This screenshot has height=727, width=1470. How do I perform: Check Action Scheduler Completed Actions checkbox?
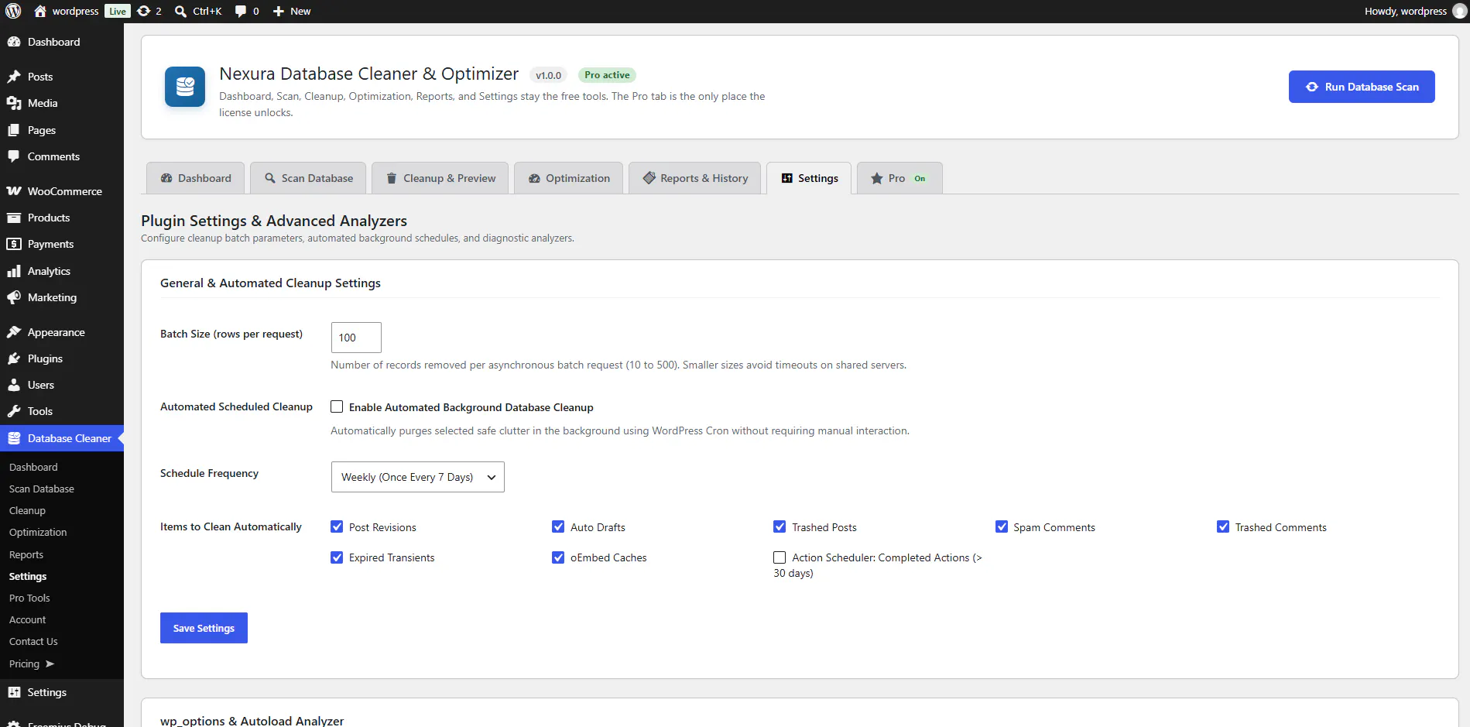(x=780, y=557)
